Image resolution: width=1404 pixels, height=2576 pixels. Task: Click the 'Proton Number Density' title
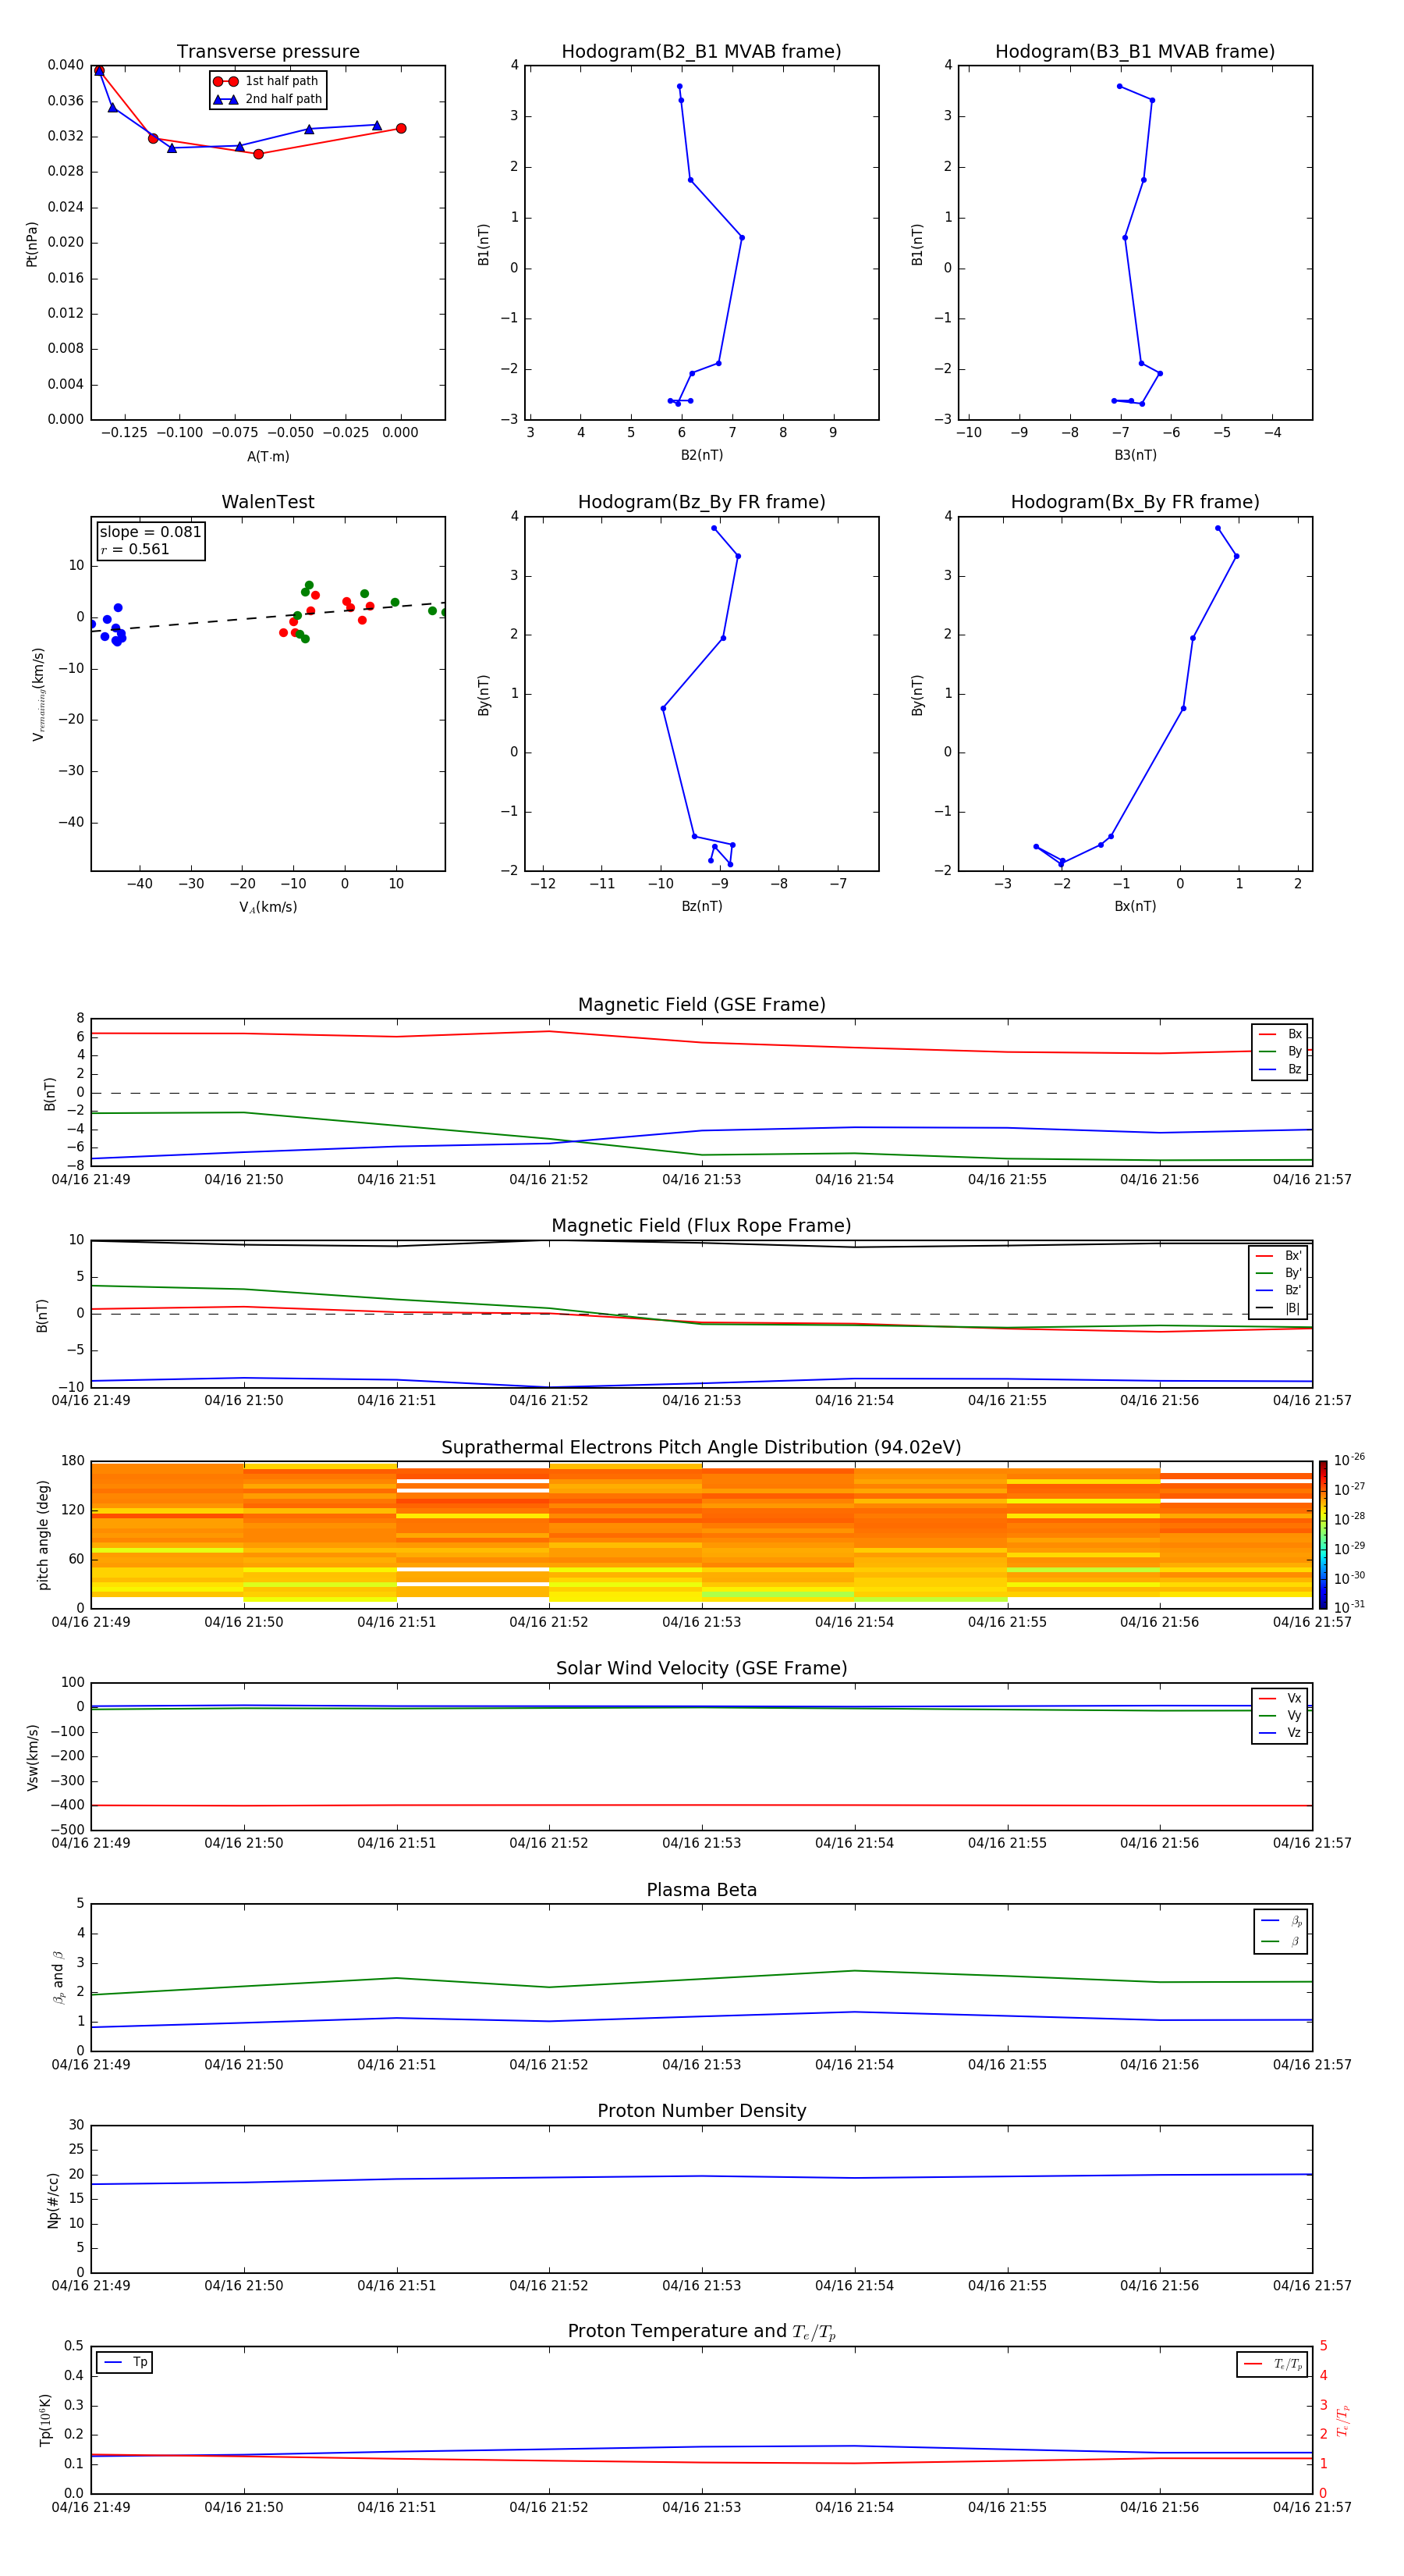701,2111
